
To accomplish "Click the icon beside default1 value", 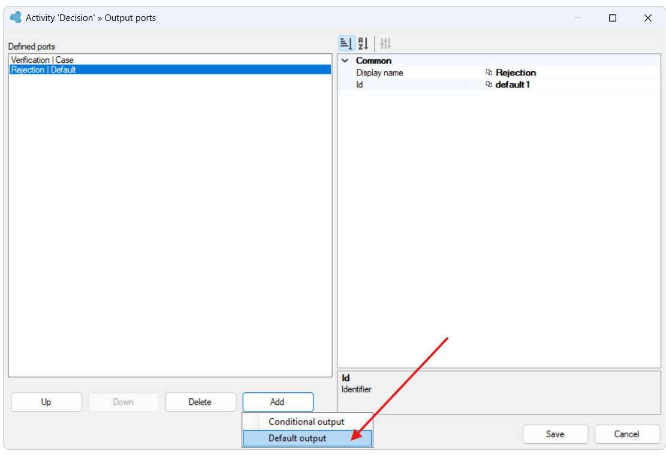I will click(x=489, y=84).
